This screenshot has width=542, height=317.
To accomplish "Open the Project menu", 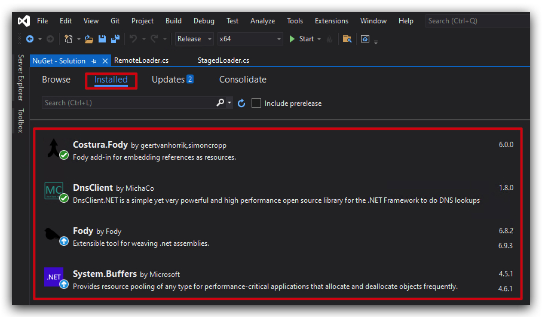I will tap(142, 21).
